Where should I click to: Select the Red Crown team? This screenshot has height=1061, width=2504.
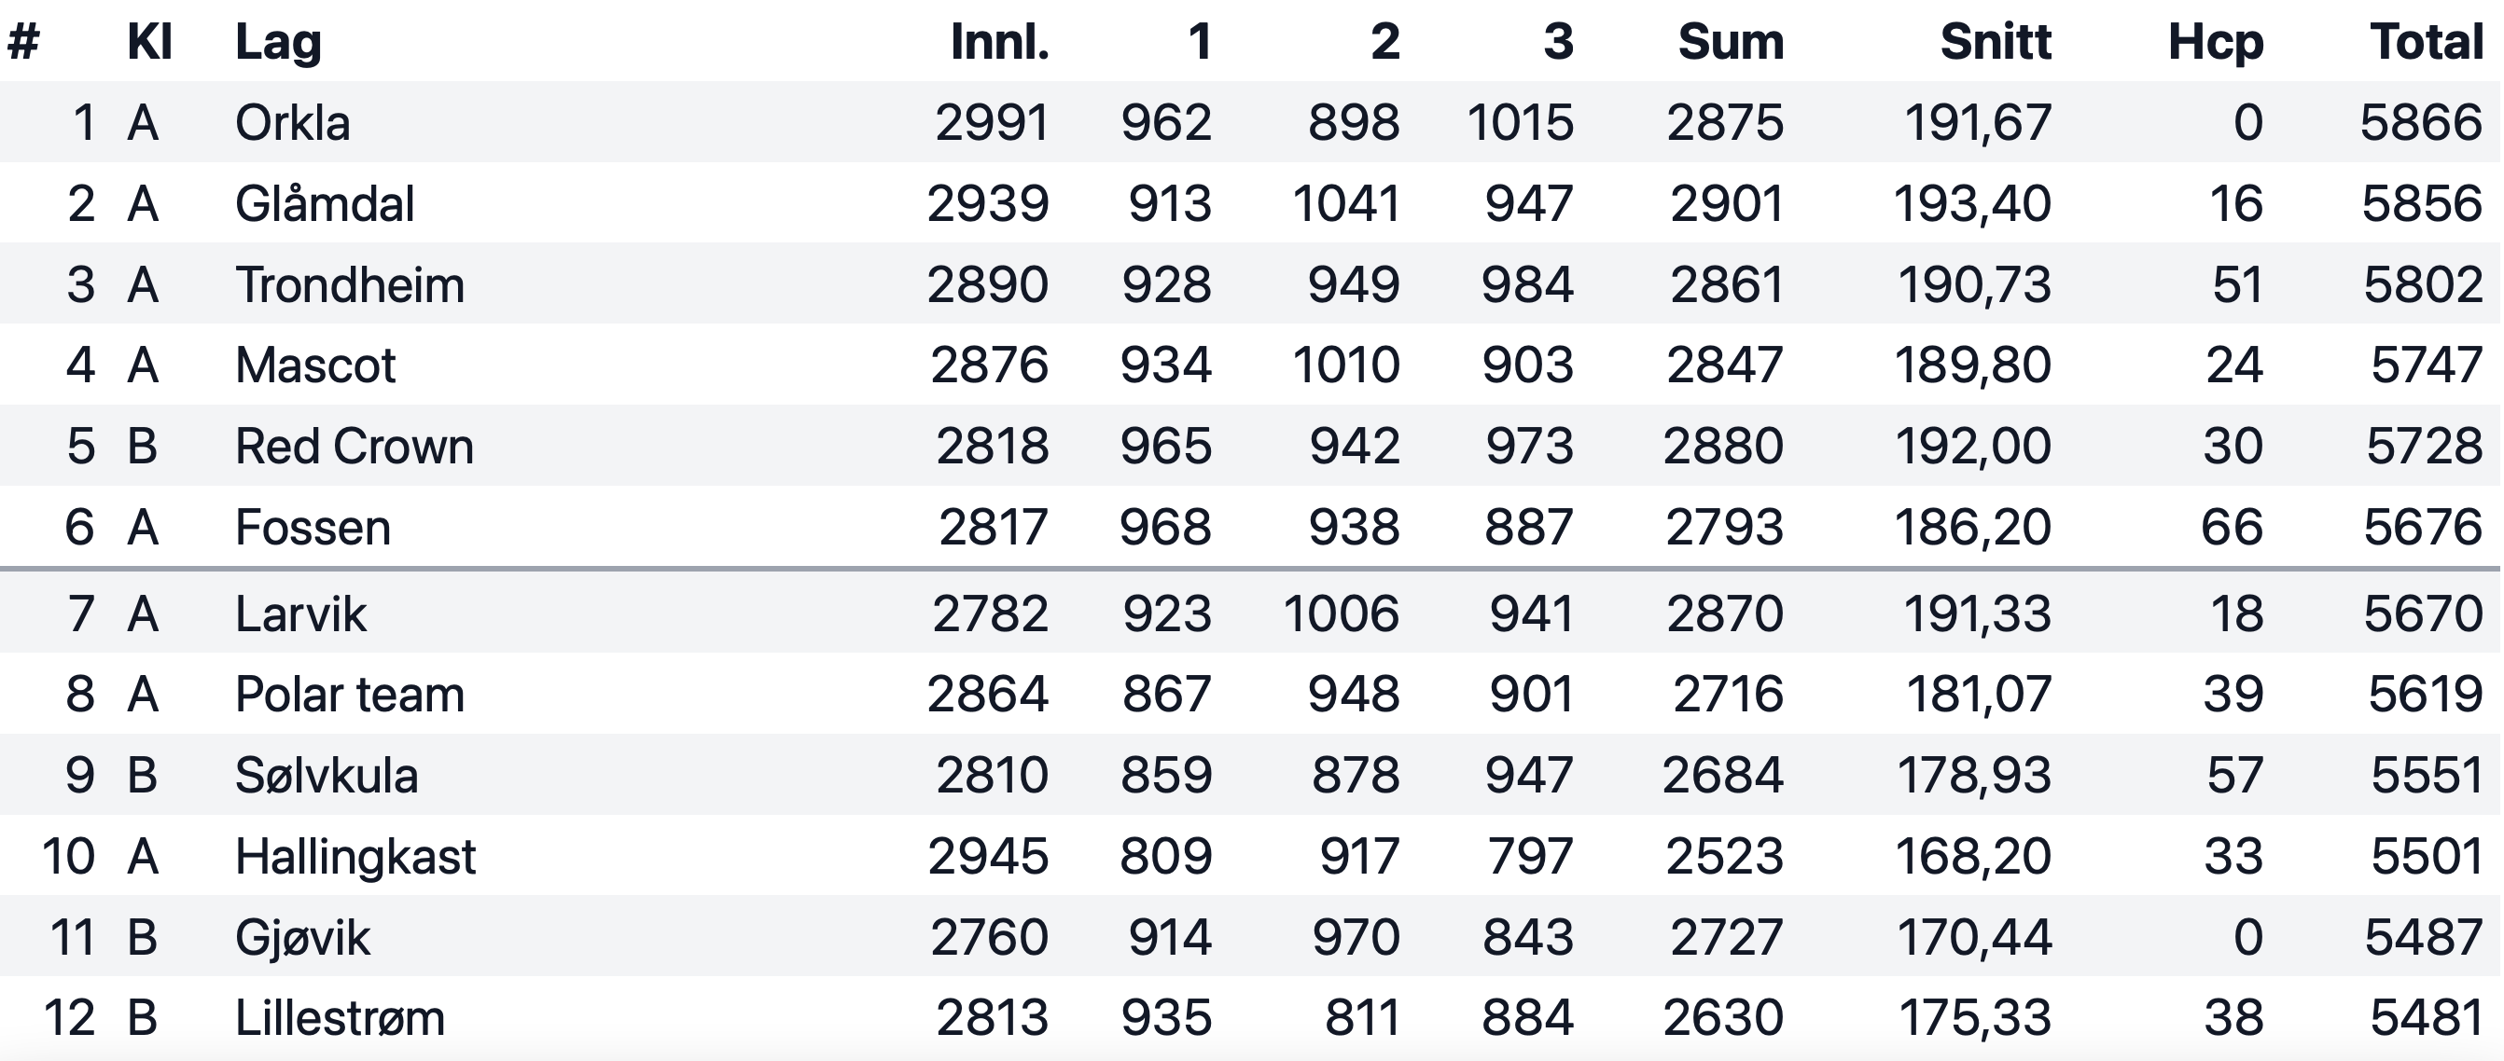pyautogui.click(x=354, y=446)
